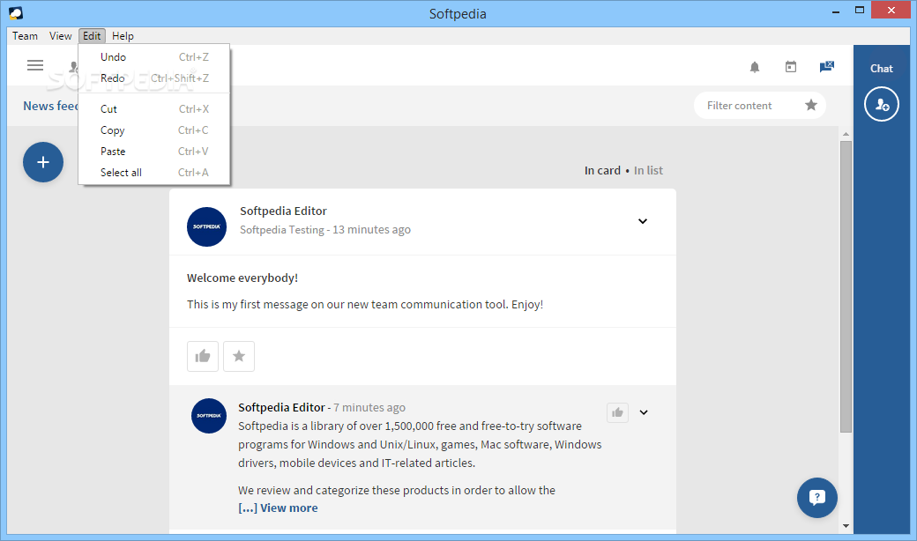Image resolution: width=917 pixels, height=541 pixels.
Task: Click the Chat panel label
Action: tap(882, 69)
